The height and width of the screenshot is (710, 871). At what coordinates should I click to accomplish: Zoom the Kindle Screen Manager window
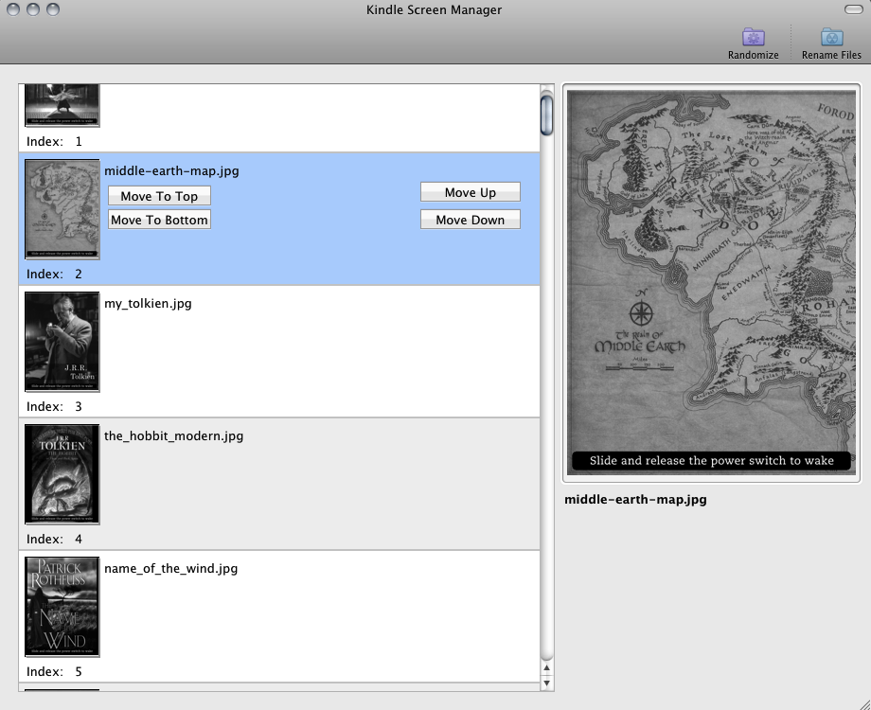[53, 9]
